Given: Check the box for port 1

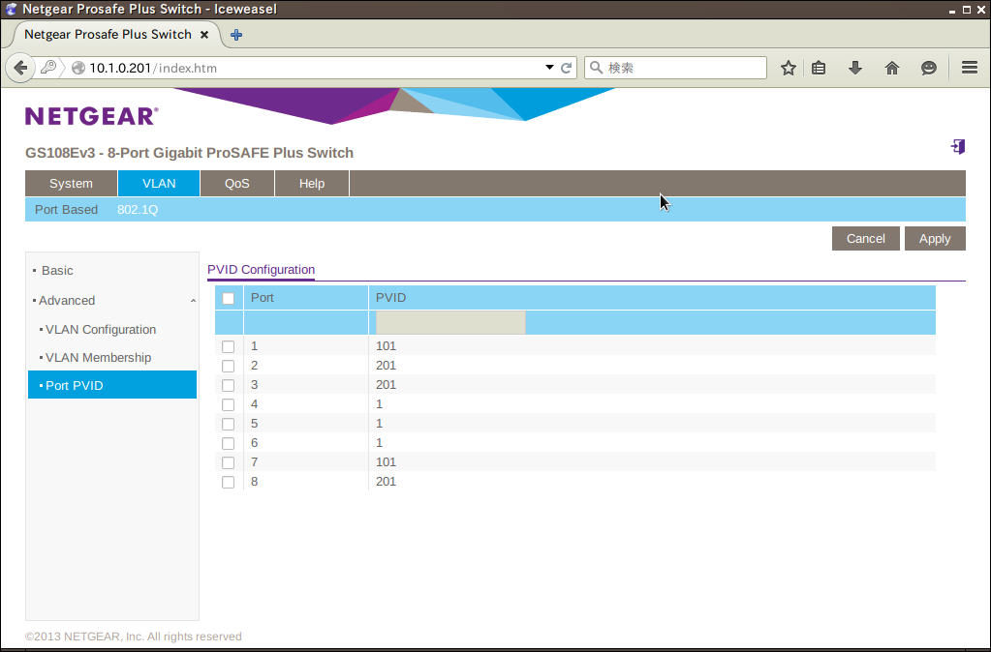Looking at the screenshot, I should (229, 346).
